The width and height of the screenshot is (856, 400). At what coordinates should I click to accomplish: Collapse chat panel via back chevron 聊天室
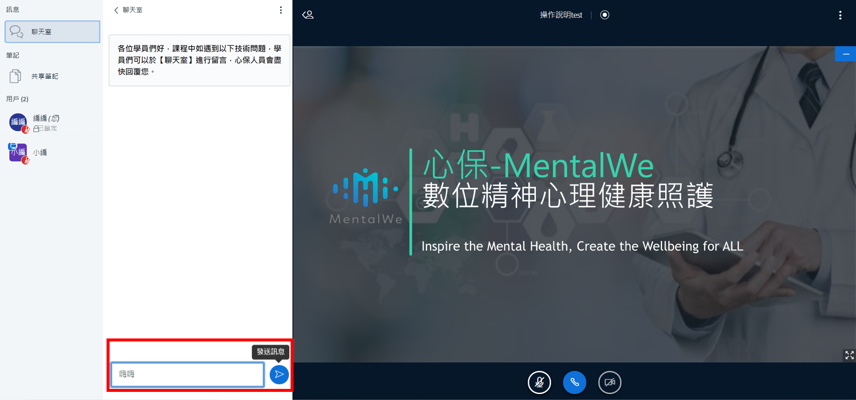[x=128, y=10]
